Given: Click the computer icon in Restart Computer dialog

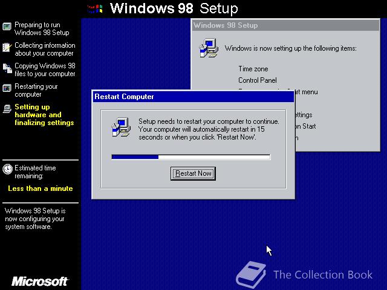Looking at the screenshot, I should [121, 127].
